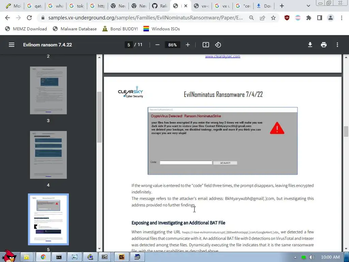Screen dimensions: 349x262
Task: Rotate PDF counterclockwise
Action: [218, 45]
